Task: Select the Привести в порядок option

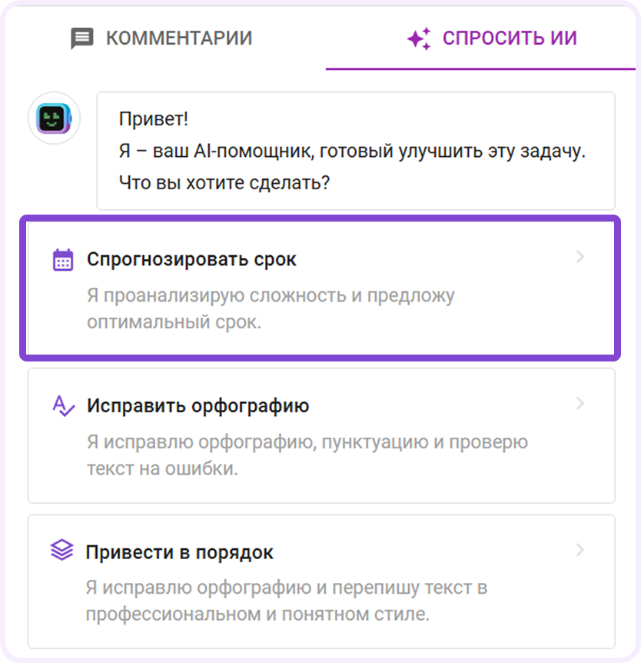Action: pos(180,552)
